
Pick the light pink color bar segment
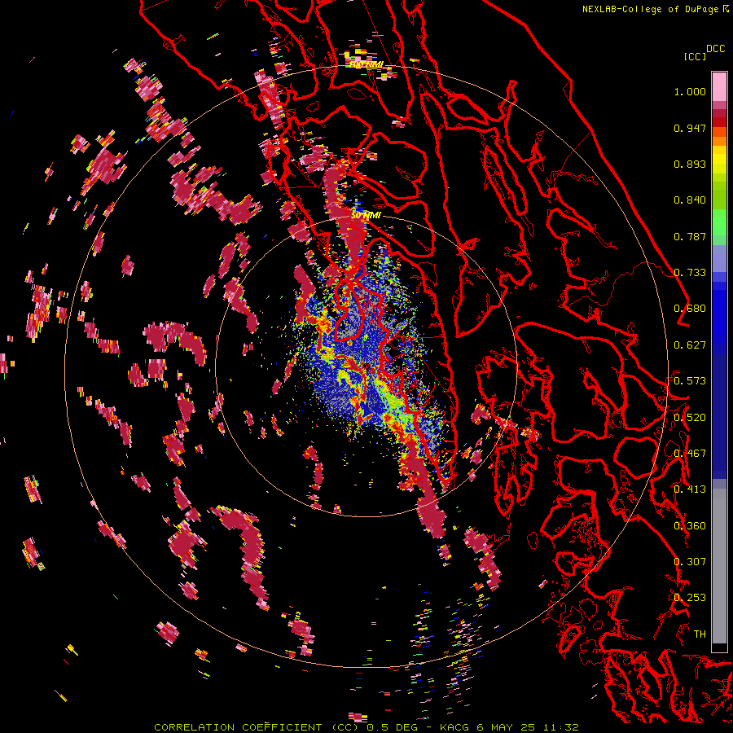click(719, 87)
